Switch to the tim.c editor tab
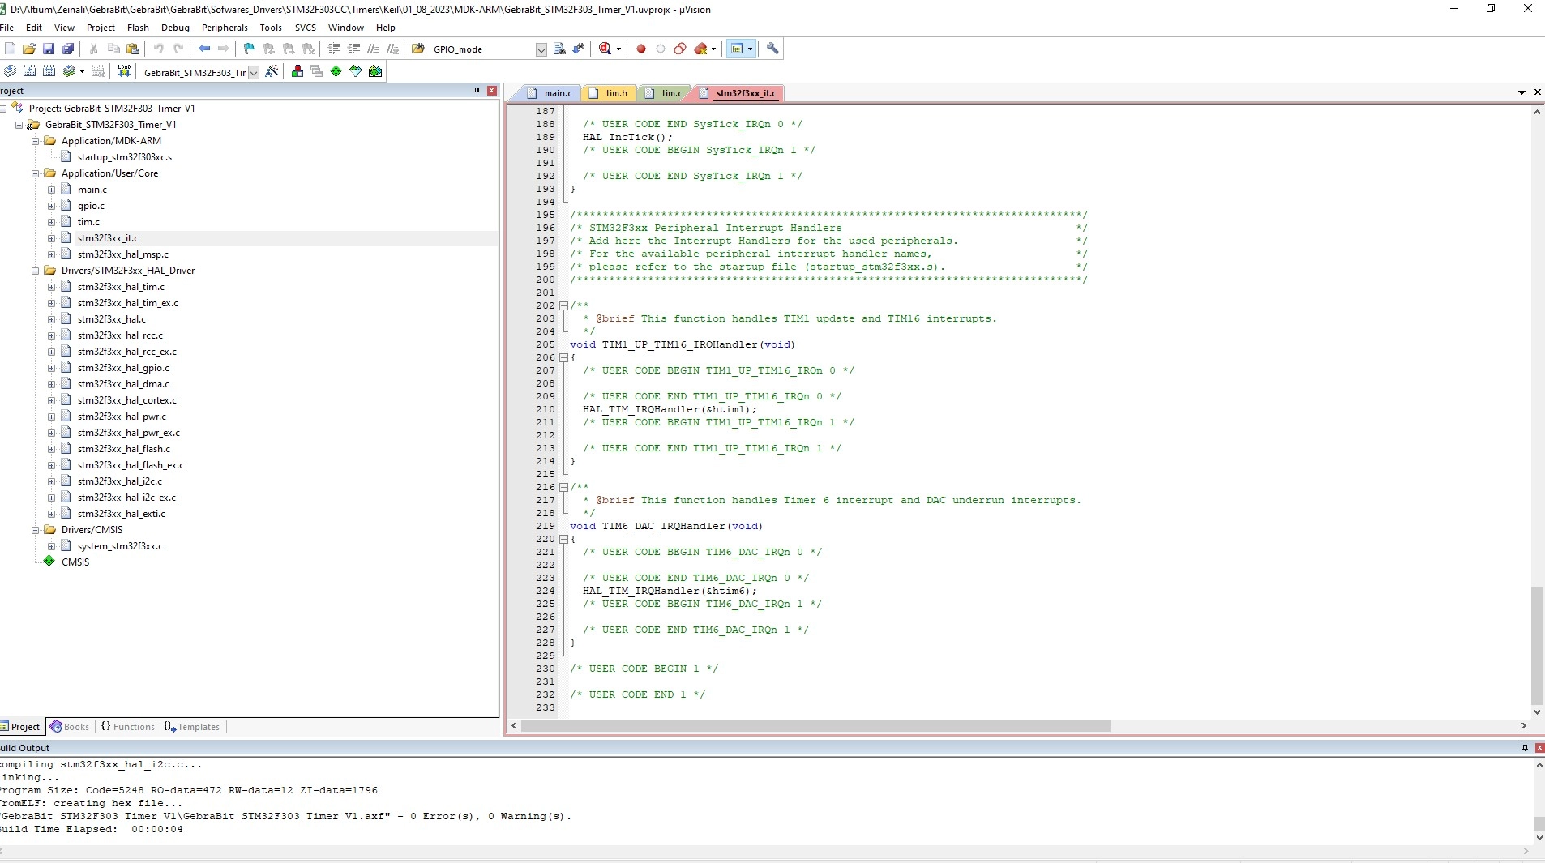The height and width of the screenshot is (863, 1545). click(x=665, y=93)
